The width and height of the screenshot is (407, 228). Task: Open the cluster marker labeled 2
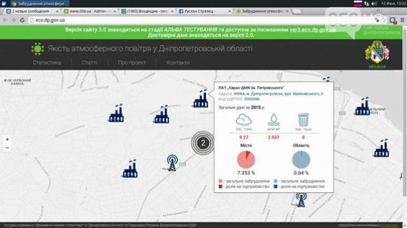pyautogui.click(x=203, y=143)
